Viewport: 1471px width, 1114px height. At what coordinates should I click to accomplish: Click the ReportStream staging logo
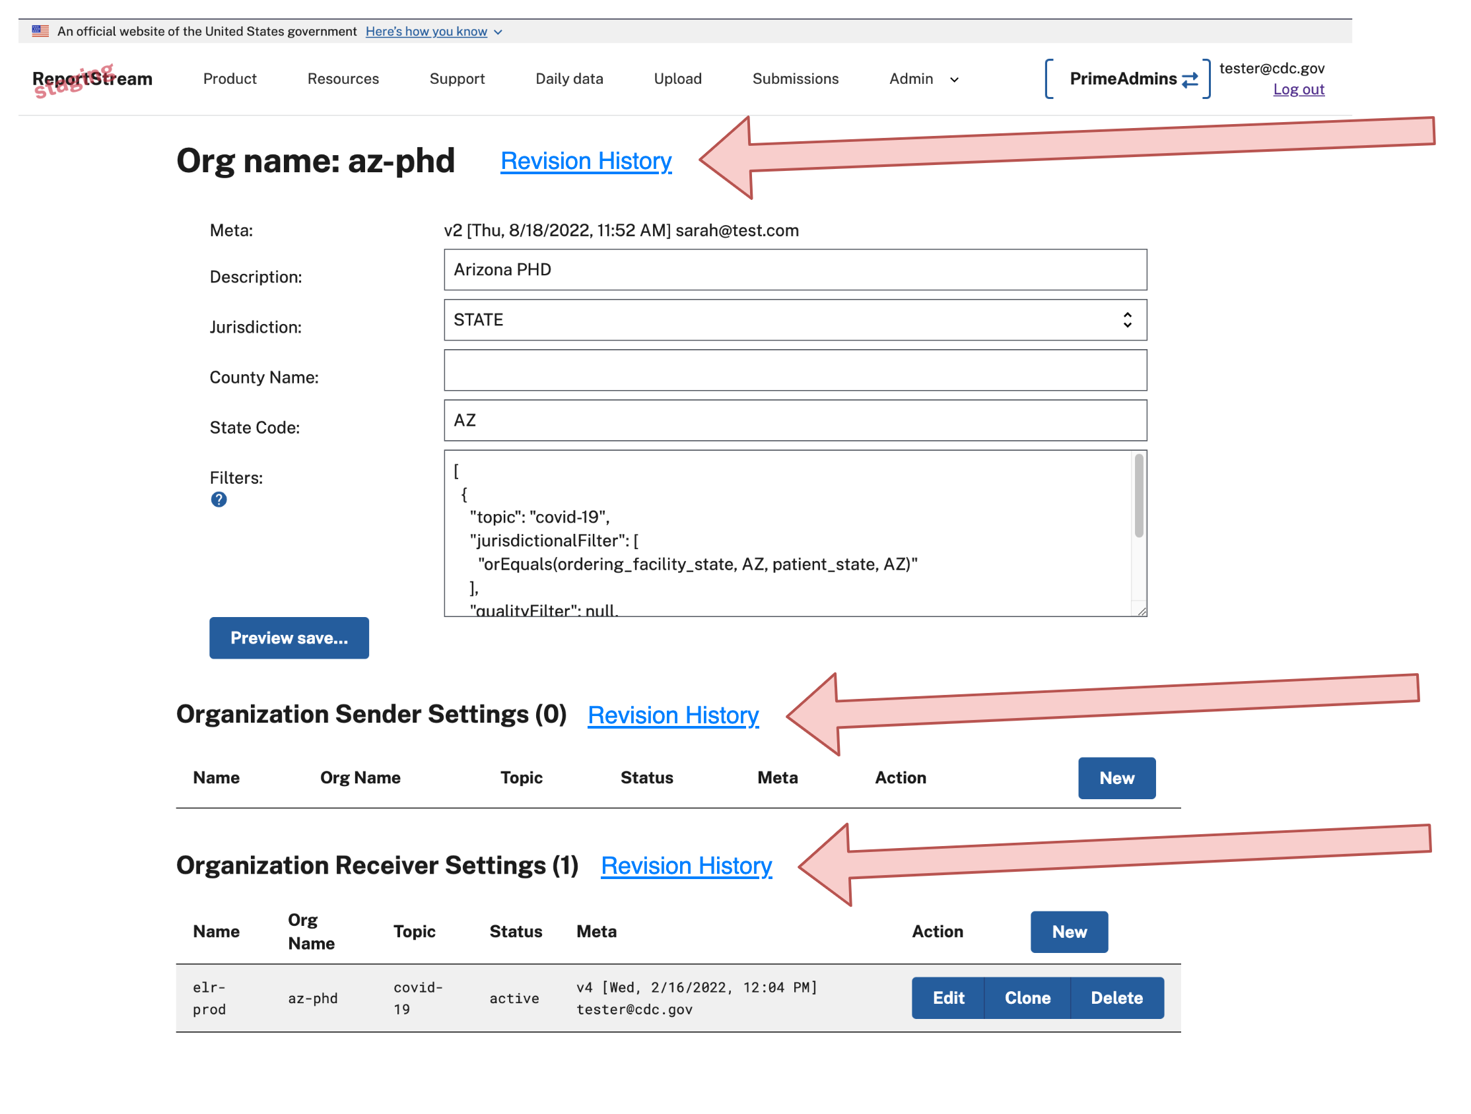(92, 79)
